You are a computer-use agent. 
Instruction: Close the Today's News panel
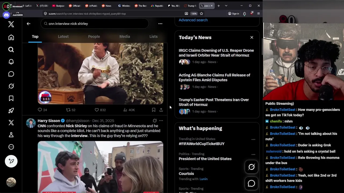[252, 38]
